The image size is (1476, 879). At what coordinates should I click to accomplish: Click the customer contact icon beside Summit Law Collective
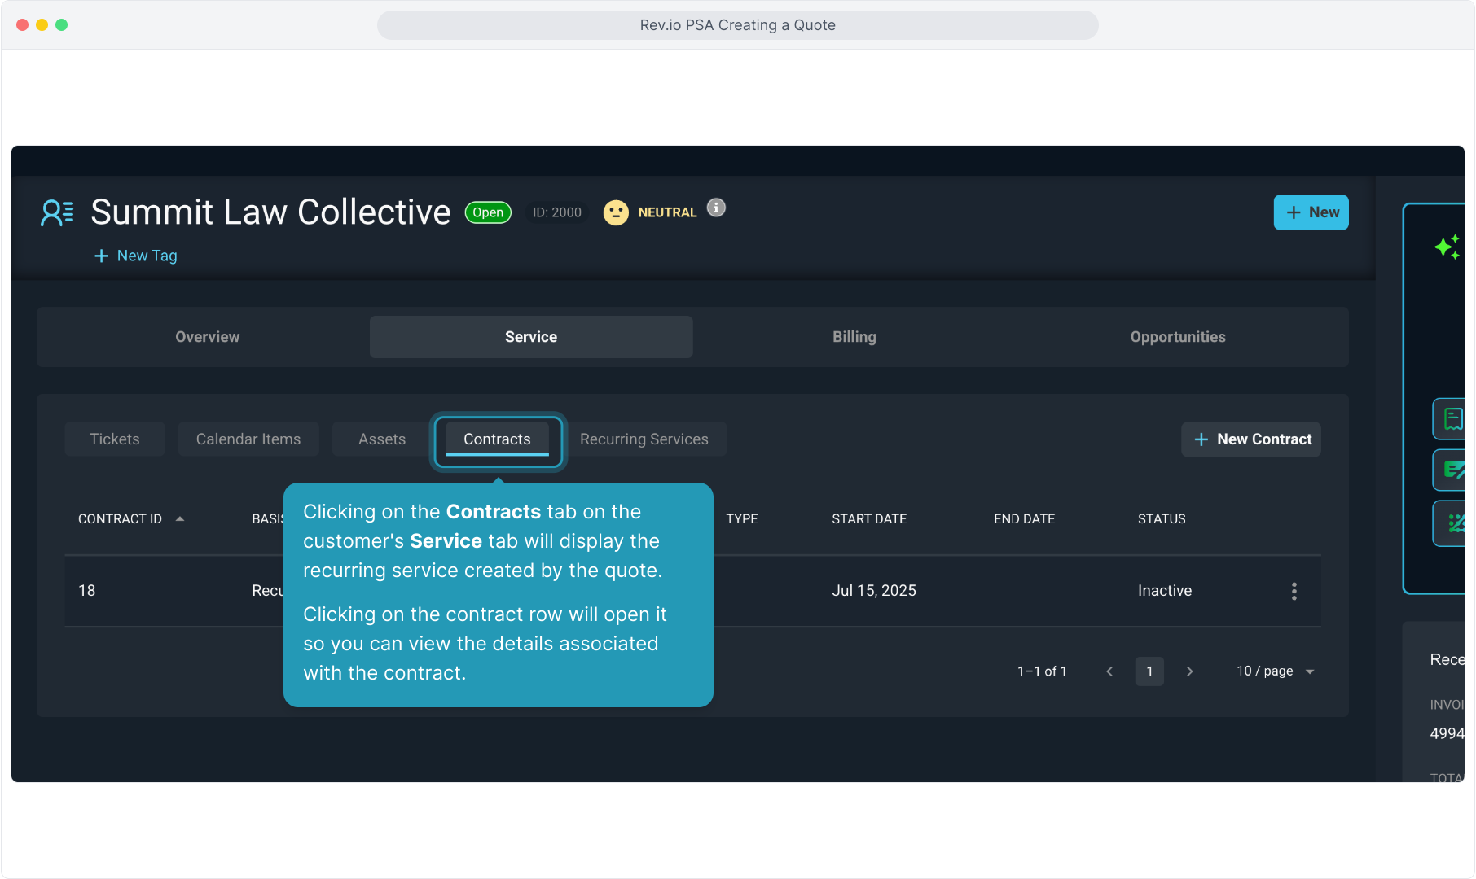pos(57,212)
